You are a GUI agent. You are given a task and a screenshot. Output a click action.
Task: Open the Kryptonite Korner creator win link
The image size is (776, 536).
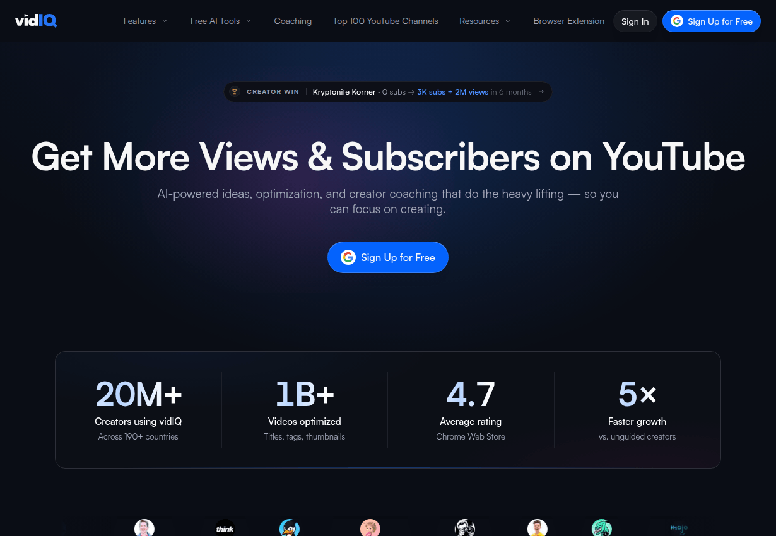(x=387, y=92)
